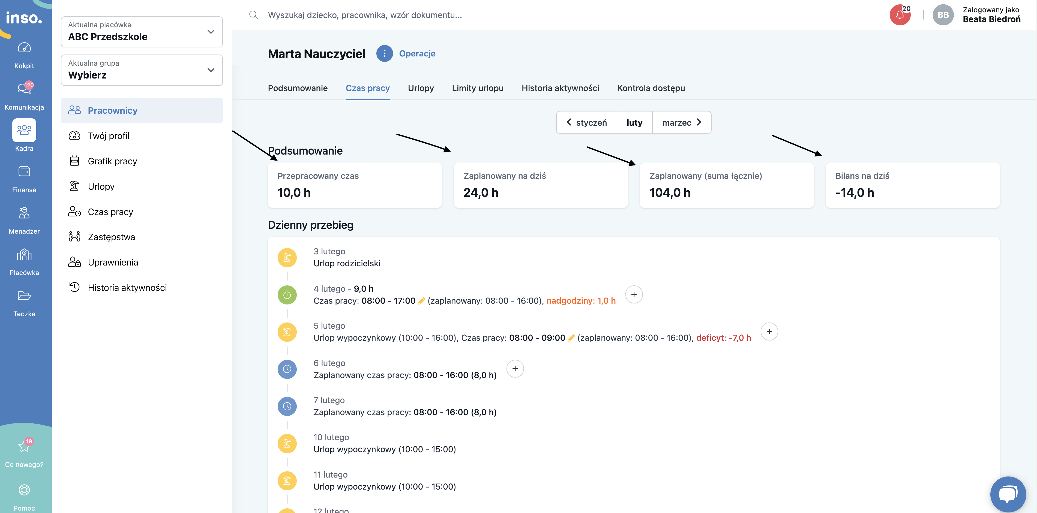Open Uprawnienia in the side menu

click(142, 262)
